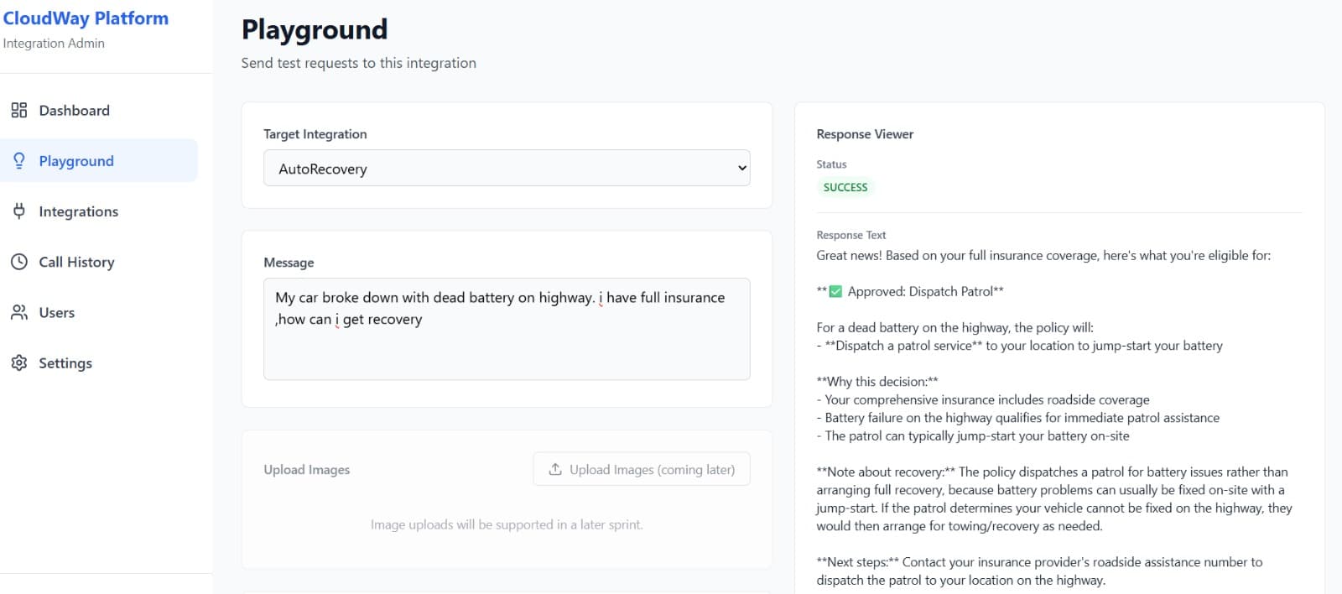The width and height of the screenshot is (1342, 594).
Task: Click 'Battery failure on the highway qualifies' bullet
Action: pyautogui.click(x=1018, y=418)
